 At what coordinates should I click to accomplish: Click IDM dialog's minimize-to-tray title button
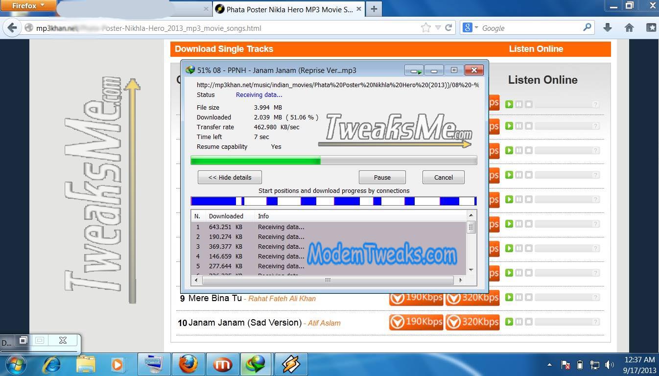(x=414, y=70)
